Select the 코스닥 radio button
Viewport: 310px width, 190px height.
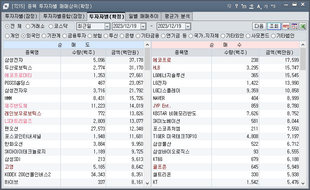(51, 26)
